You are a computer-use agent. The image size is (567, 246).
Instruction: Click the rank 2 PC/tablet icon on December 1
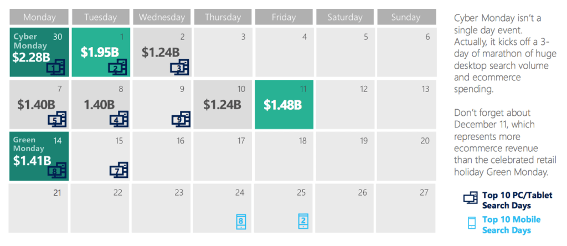tap(117, 68)
